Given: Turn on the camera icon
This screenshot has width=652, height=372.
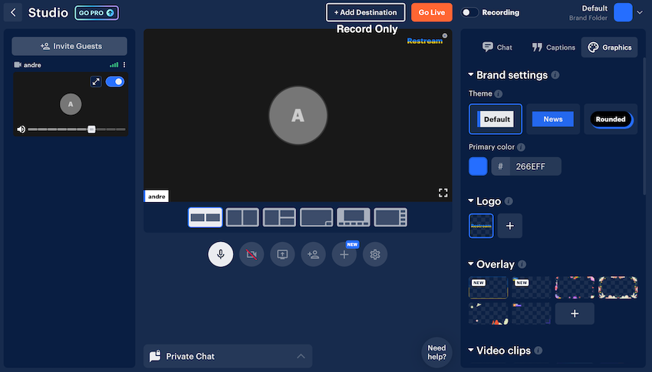Looking at the screenshot, I should [x=252, y=254].
